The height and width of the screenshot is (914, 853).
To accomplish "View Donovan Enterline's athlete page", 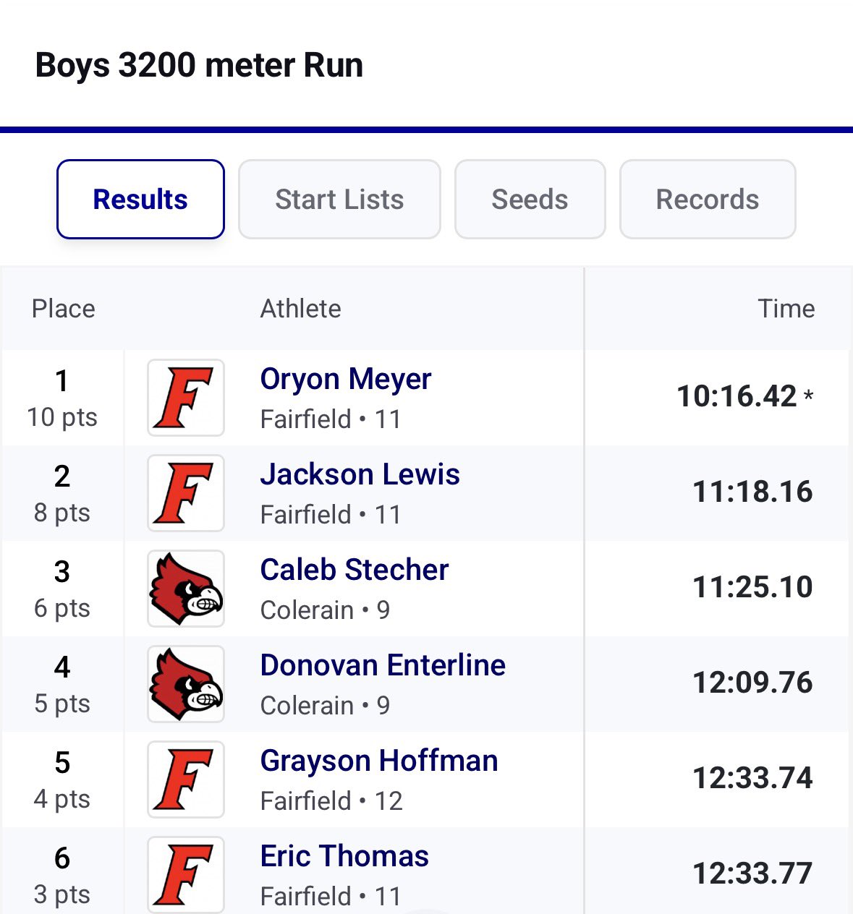I will tap(383, 666).
